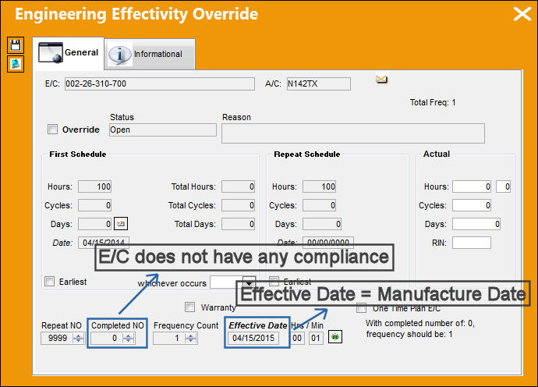Check First Schedule Earliest checkbox
538x387 pixels.
pos(49,281)
